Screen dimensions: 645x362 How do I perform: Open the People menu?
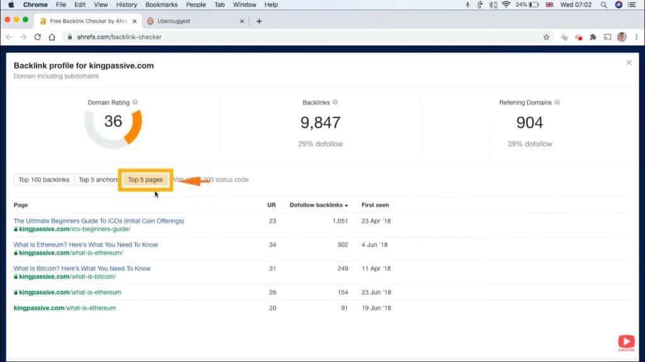pyautogui.click(x=196, y=5)
